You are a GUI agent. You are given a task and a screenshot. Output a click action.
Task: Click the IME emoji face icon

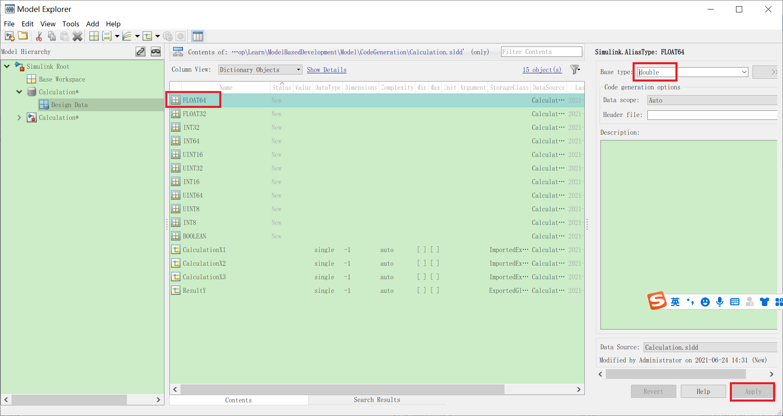click(705, 302)
